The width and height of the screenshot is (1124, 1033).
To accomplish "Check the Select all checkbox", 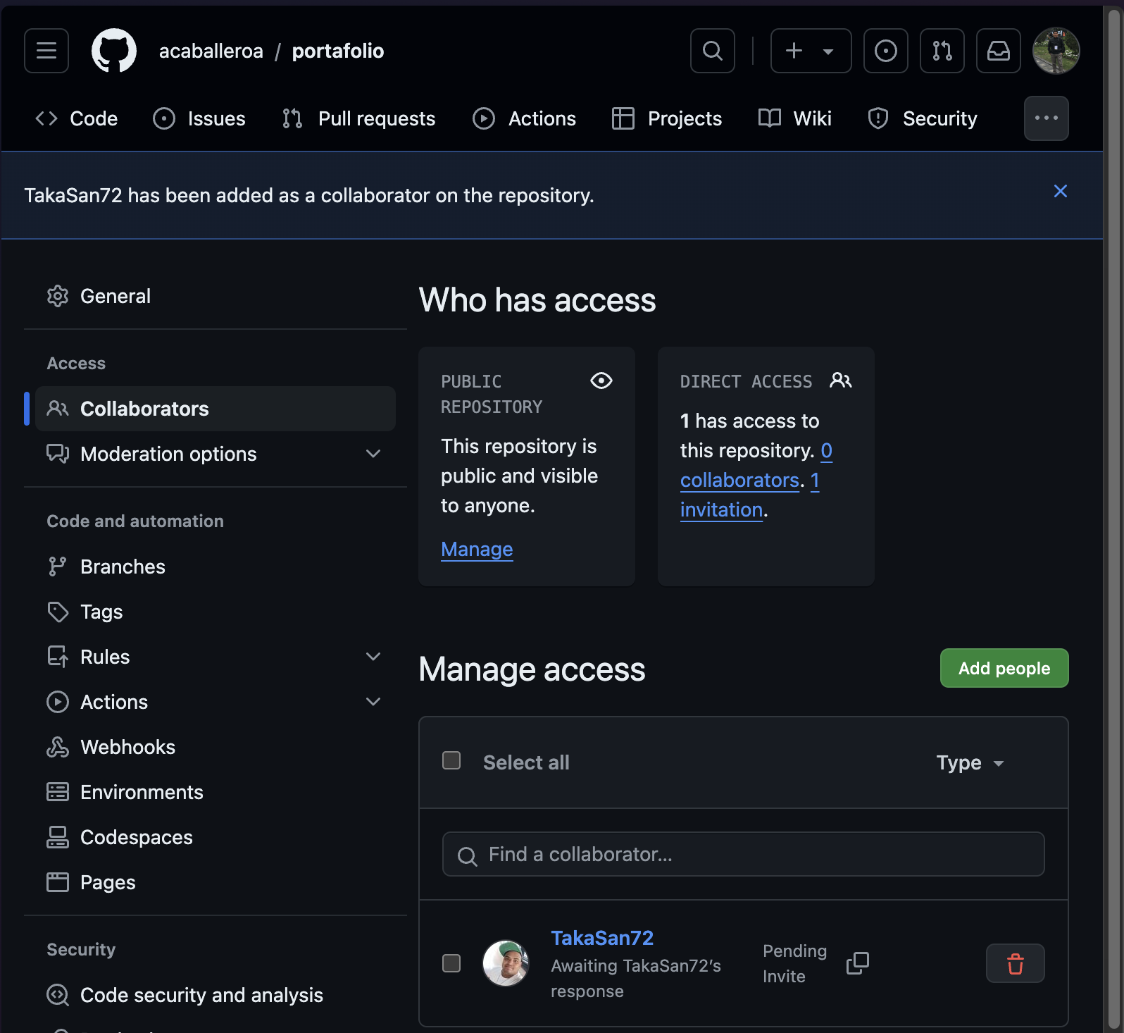I will 451,760.
